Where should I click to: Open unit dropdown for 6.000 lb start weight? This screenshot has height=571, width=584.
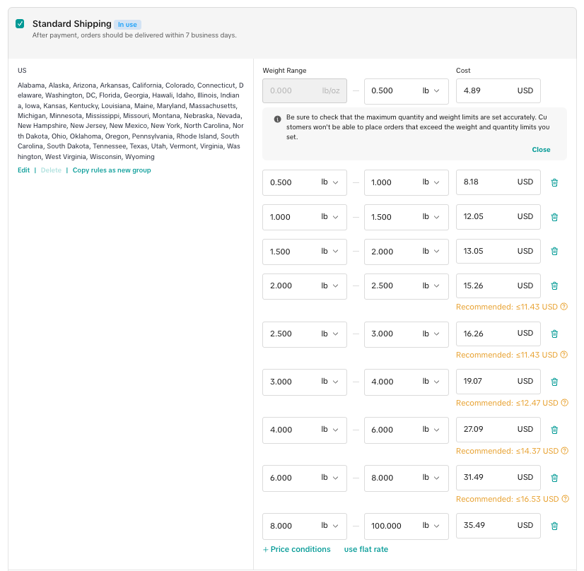(x=329, y=478)
